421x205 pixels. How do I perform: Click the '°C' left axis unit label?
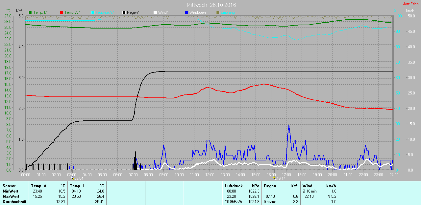[x=8, y=11]
